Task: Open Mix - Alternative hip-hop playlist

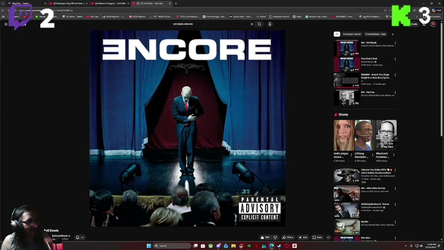Action: coord(347,194)
